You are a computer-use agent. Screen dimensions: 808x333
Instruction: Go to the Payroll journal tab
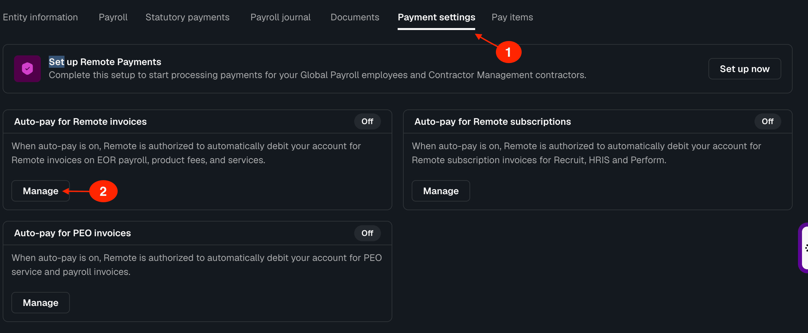280,17
